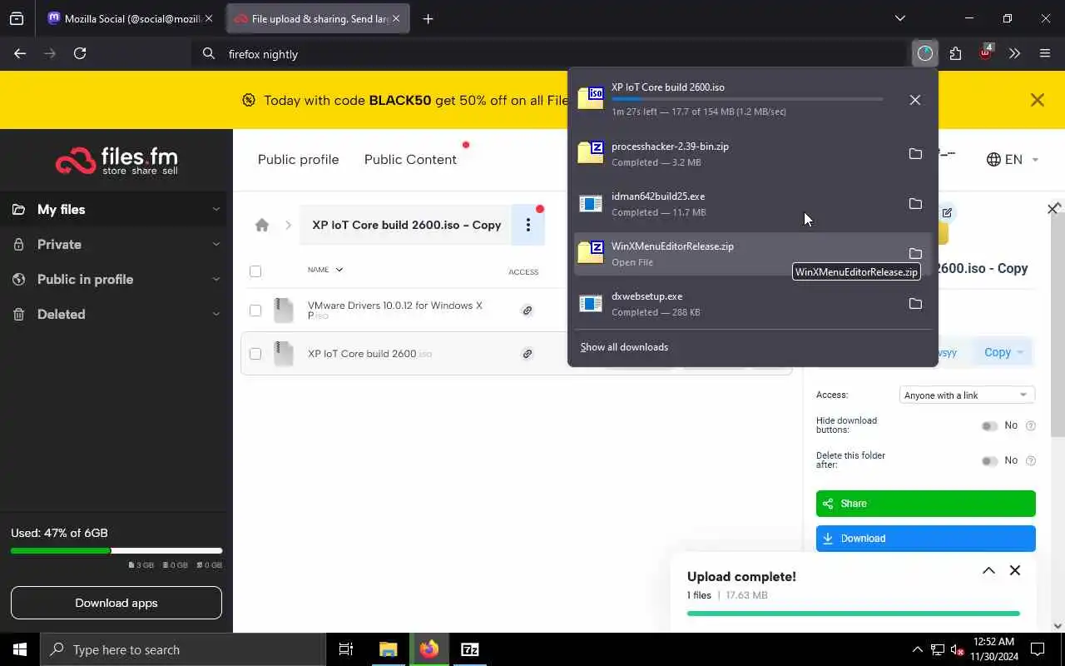This screenshot has width=1065, height=666.
Task: Open the Firefox application menu
Action: (x=1045, y=53)
